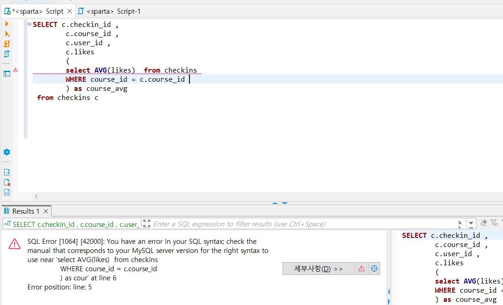Click 'course_avg' alias in the main editor
The width and height of the screenshot is (503, 305).
[x=107, y=89]
